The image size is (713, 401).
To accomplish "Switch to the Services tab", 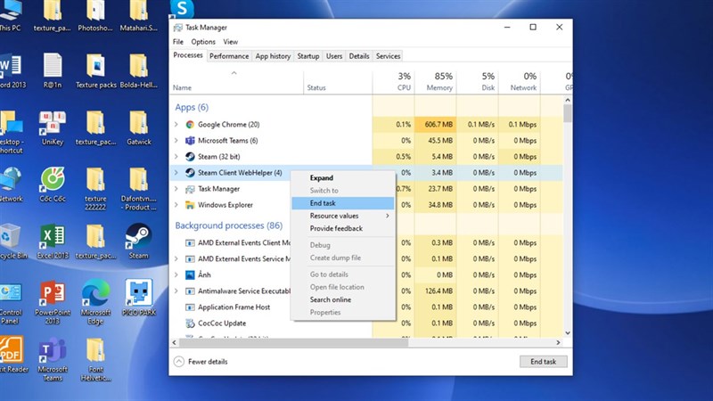I will (x=388, y=56).
